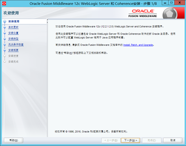The width and height of the screenshot is (186, 146).
Task: Go to the 自动更新 step link
Action: (x=13, y=27)
